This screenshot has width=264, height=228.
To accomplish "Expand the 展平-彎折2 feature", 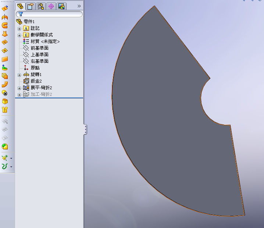I will coord(19,88).
